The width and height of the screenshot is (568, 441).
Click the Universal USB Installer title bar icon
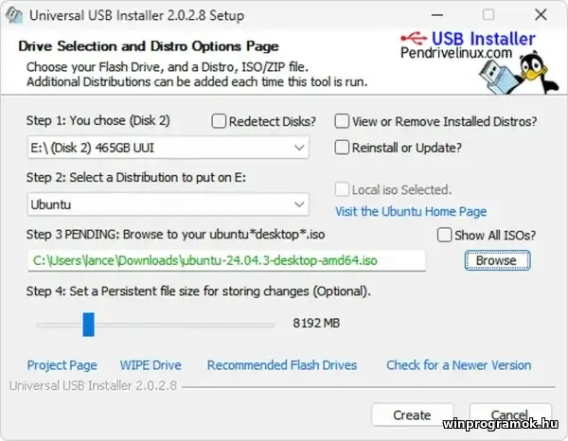pos(14,15)
